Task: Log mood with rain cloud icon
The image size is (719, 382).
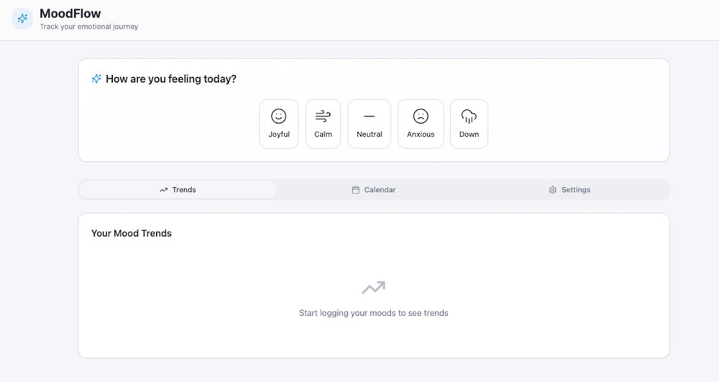Action: click(x=469, y=116)
